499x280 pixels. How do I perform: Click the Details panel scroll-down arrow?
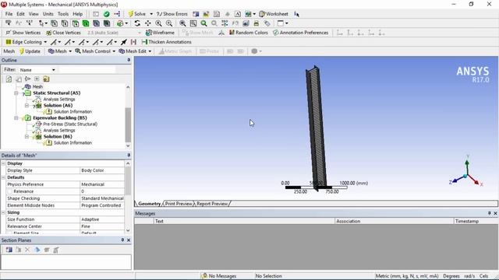click(x=128, y=230)
